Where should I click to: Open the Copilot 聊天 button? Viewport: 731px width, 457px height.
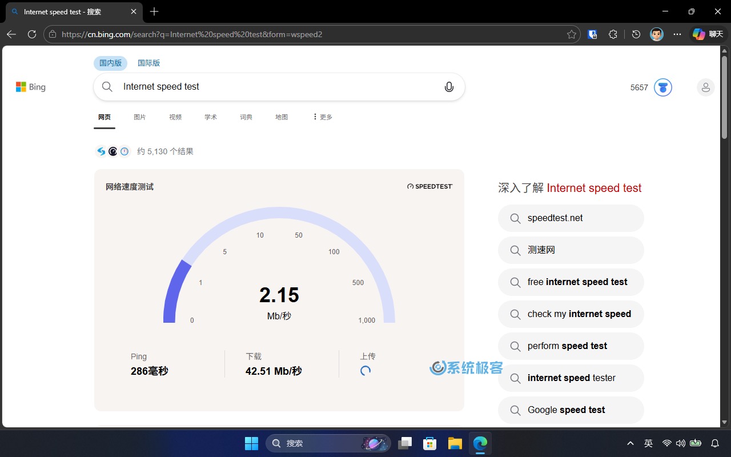click(x=708, y=34)
